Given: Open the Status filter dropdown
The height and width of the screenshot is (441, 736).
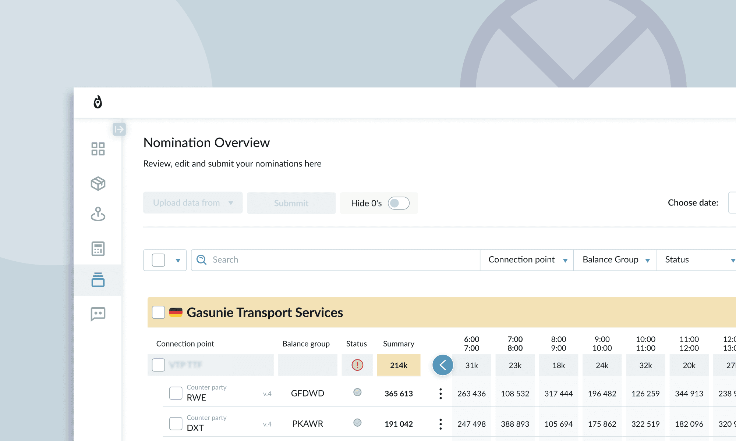Looking at the screenshot, I should coord(697,260).
